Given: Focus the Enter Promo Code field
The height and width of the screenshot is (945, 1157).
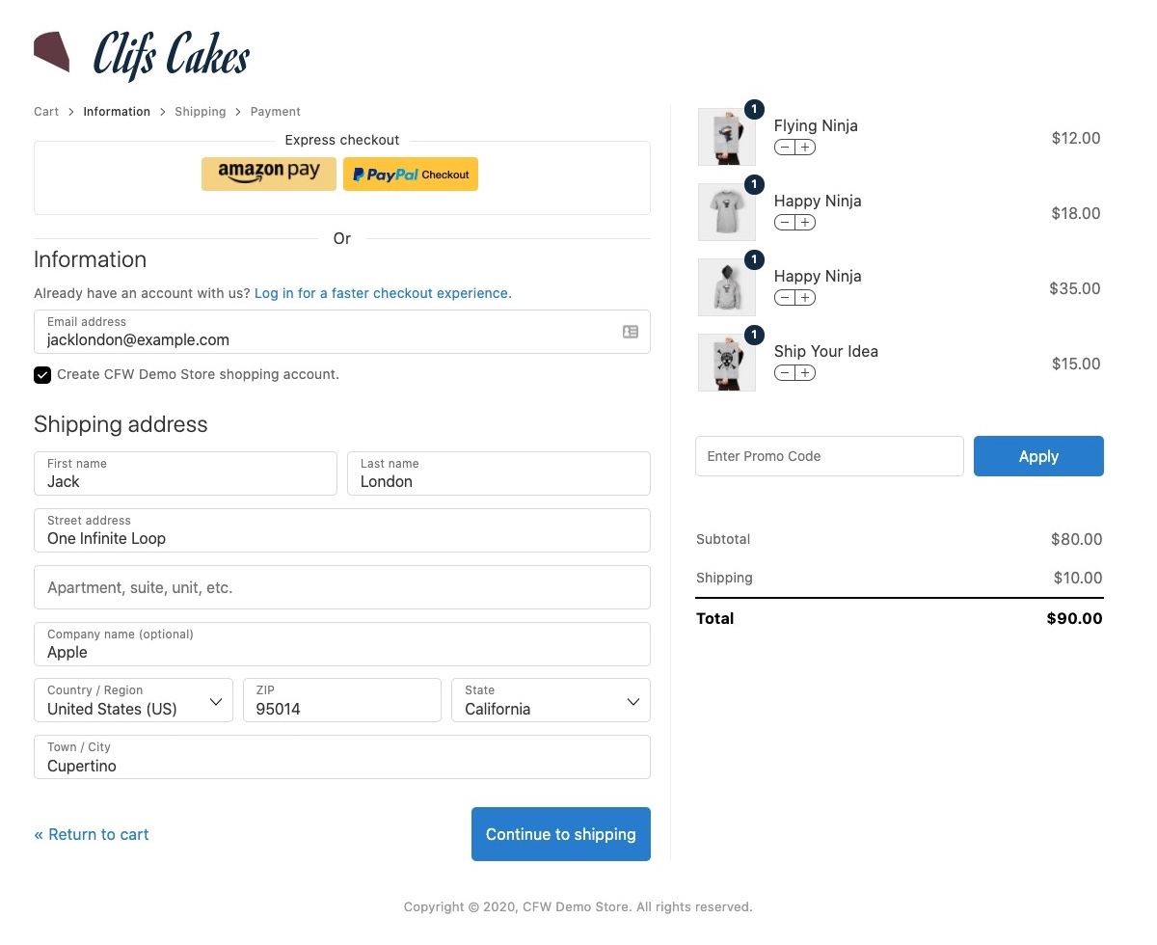Looking at the screenshot, I should click(829, 456).
